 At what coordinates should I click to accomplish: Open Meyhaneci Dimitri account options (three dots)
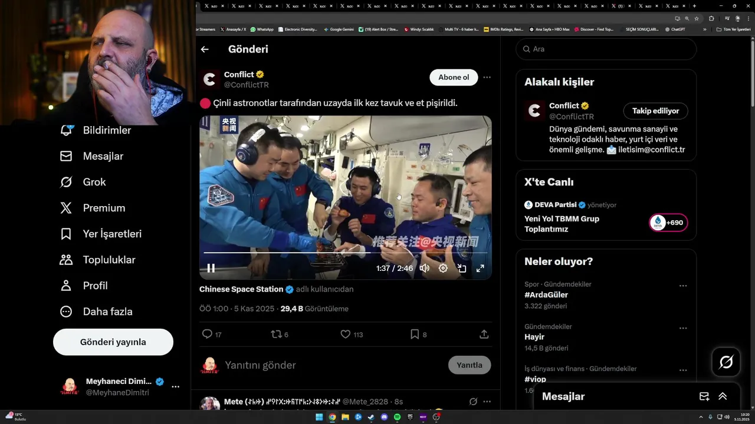coord(175,387)
